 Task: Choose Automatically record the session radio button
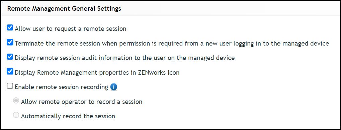[16, 115]
